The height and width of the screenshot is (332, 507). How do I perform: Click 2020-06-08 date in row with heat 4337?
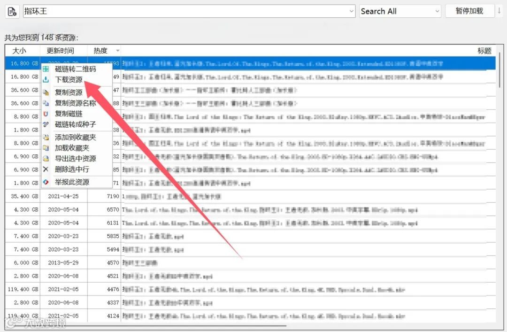click(63, 302)
